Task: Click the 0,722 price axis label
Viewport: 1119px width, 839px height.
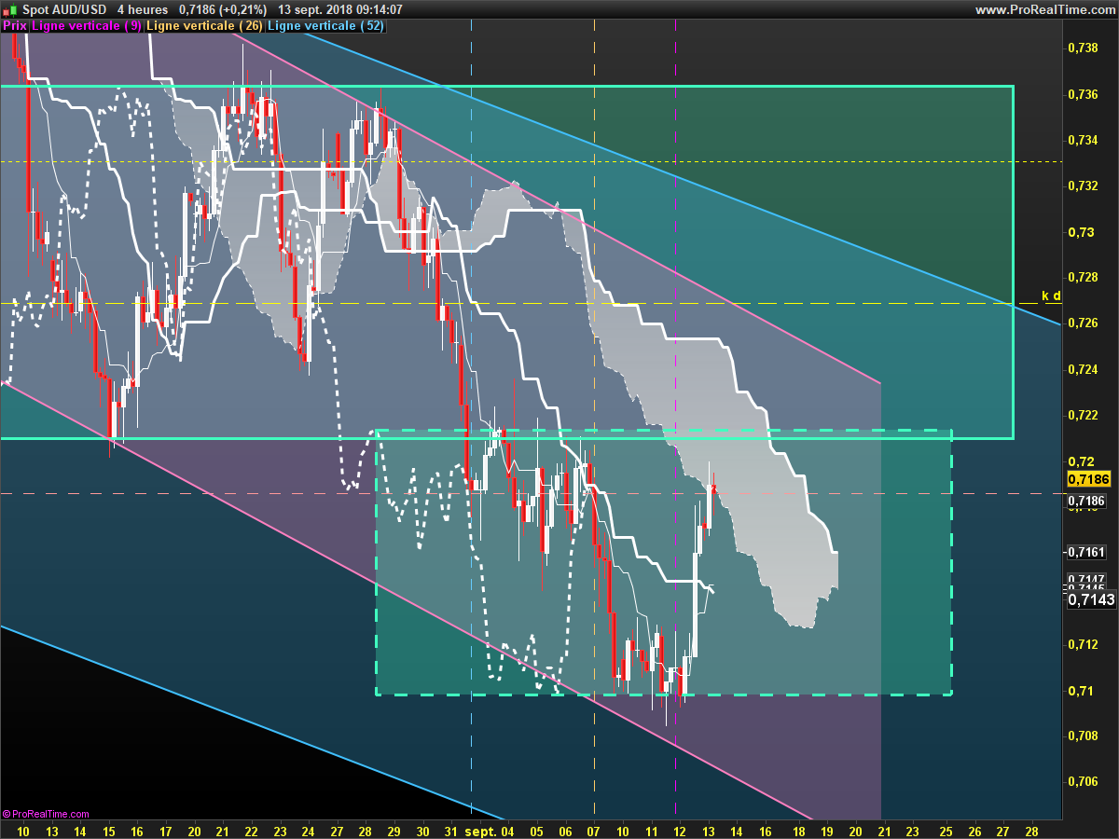Action: [x=1082, y=415]
